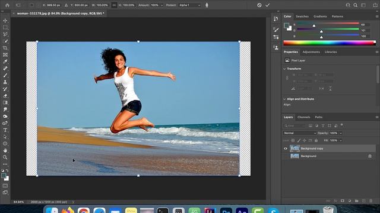Click the foreground color swatch in Color panel
The height and width of the screenshot is (213, 380).
[286, 25]
